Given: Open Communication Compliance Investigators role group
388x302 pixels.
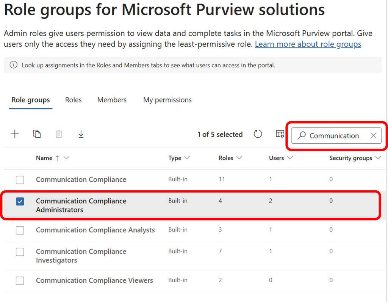Looking at the screenshot, I should click(x=81, y=256).
